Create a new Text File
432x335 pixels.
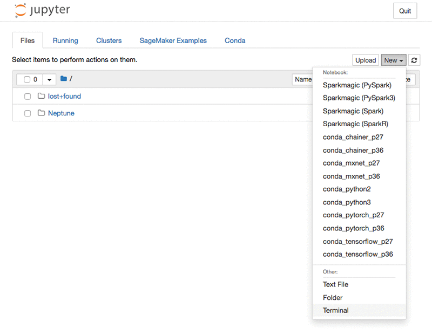point(359,284)
